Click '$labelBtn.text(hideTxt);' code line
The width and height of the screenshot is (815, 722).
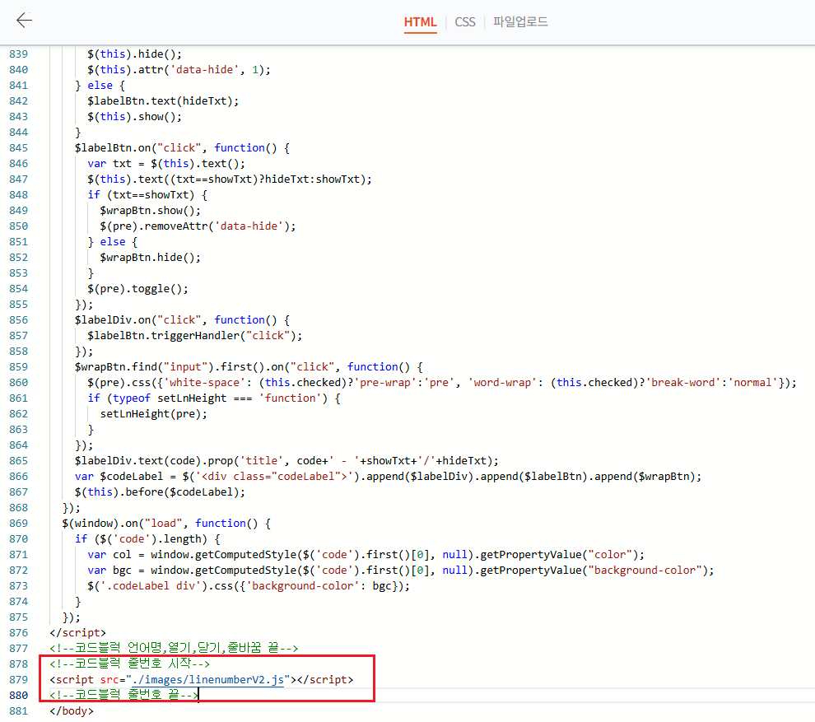pos(163,100)
